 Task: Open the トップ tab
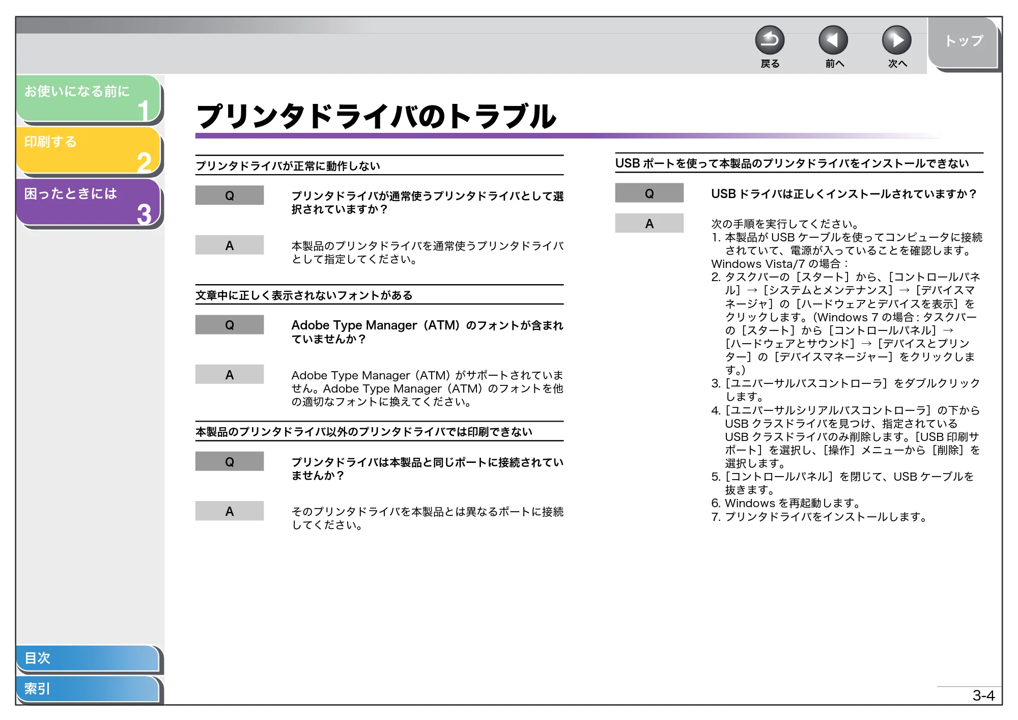[963, 42]
